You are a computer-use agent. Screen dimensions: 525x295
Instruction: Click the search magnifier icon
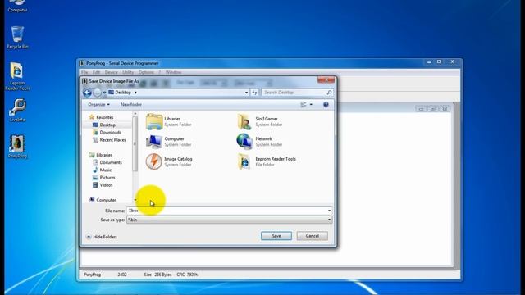(330, 93)
